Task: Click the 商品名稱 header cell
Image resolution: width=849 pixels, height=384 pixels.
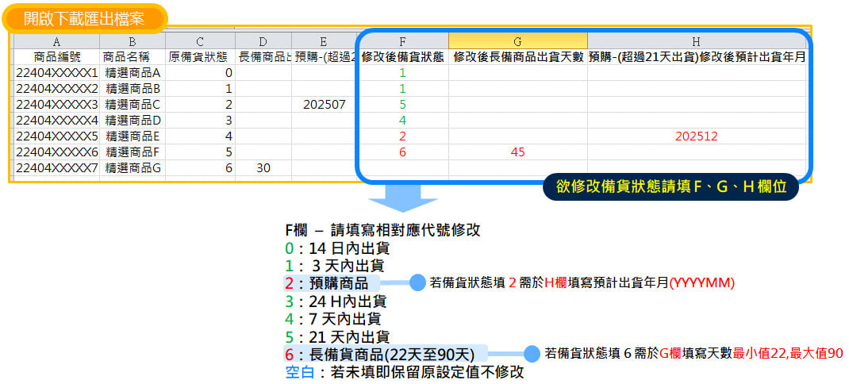Action: tap(133, 57)
